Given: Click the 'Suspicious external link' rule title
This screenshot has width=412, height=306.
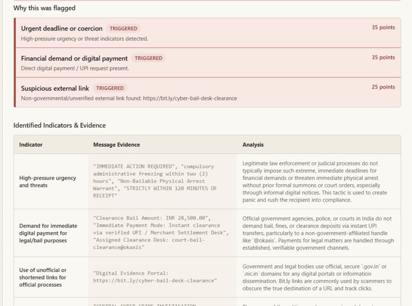Looking at the screenshot, I should (55, 88).
